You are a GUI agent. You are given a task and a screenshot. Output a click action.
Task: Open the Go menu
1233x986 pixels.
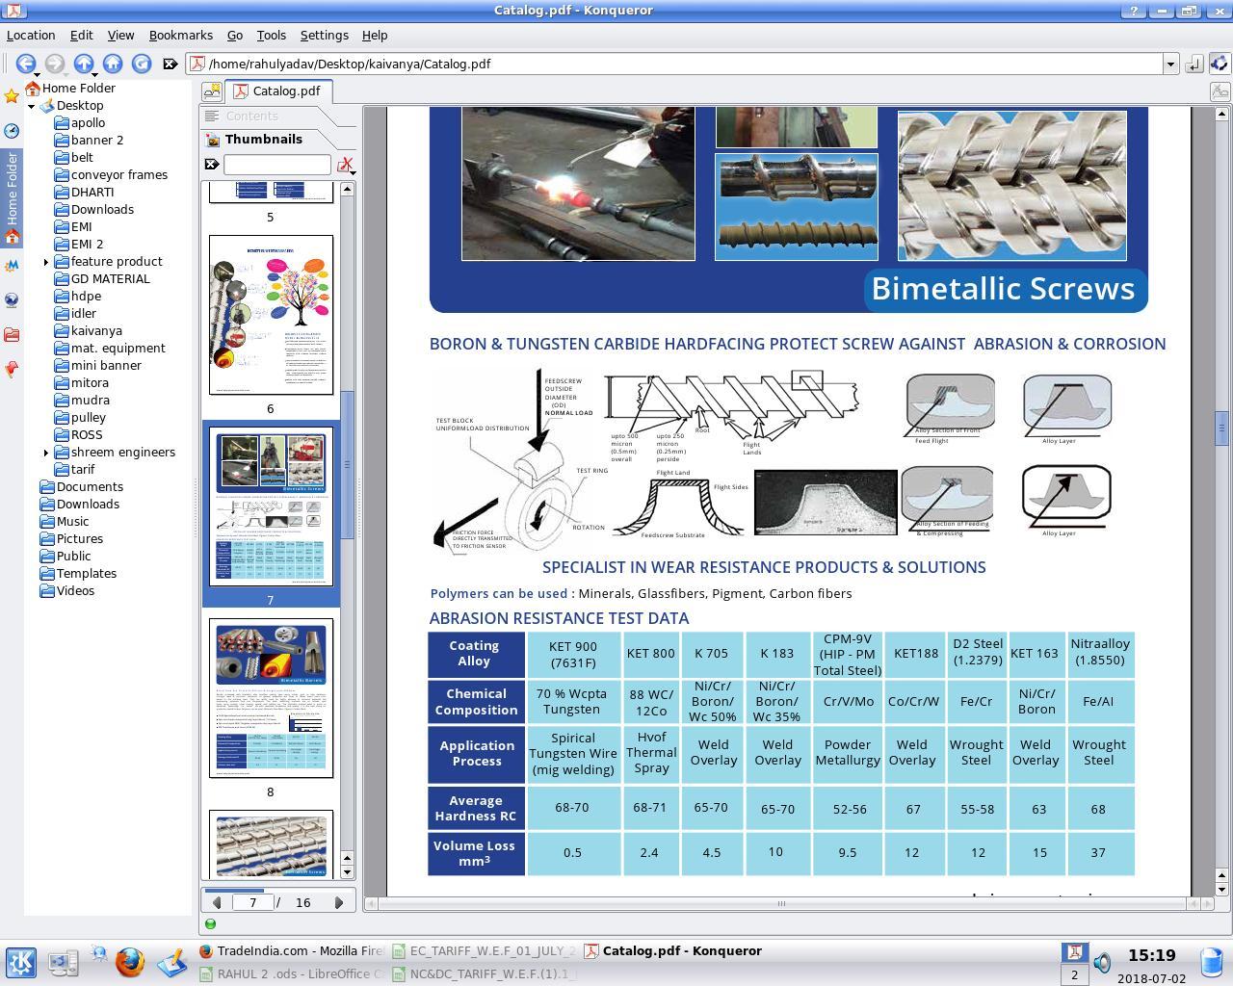tap(234, 35)
